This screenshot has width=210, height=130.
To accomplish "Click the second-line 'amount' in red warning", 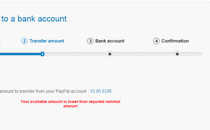I will (70, 106).
